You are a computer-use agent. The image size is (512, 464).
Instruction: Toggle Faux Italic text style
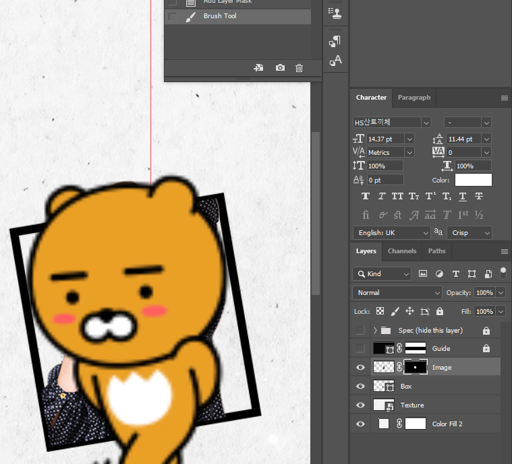[381, 196]
